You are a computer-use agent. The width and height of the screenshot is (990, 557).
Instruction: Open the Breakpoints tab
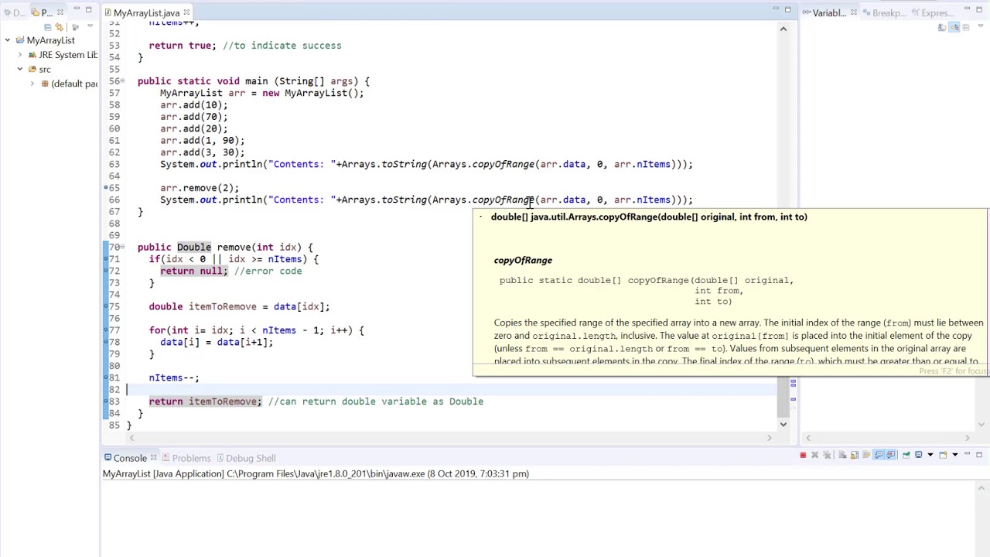[885, 12]
